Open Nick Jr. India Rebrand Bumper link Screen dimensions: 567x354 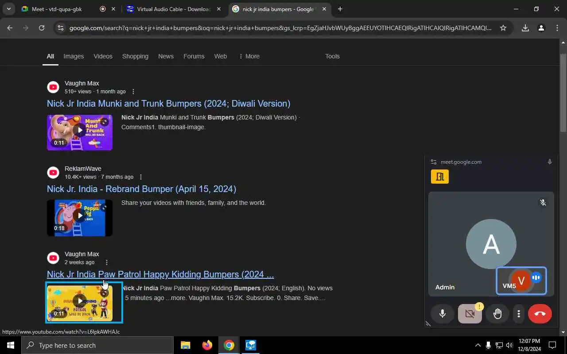[141, 189]
